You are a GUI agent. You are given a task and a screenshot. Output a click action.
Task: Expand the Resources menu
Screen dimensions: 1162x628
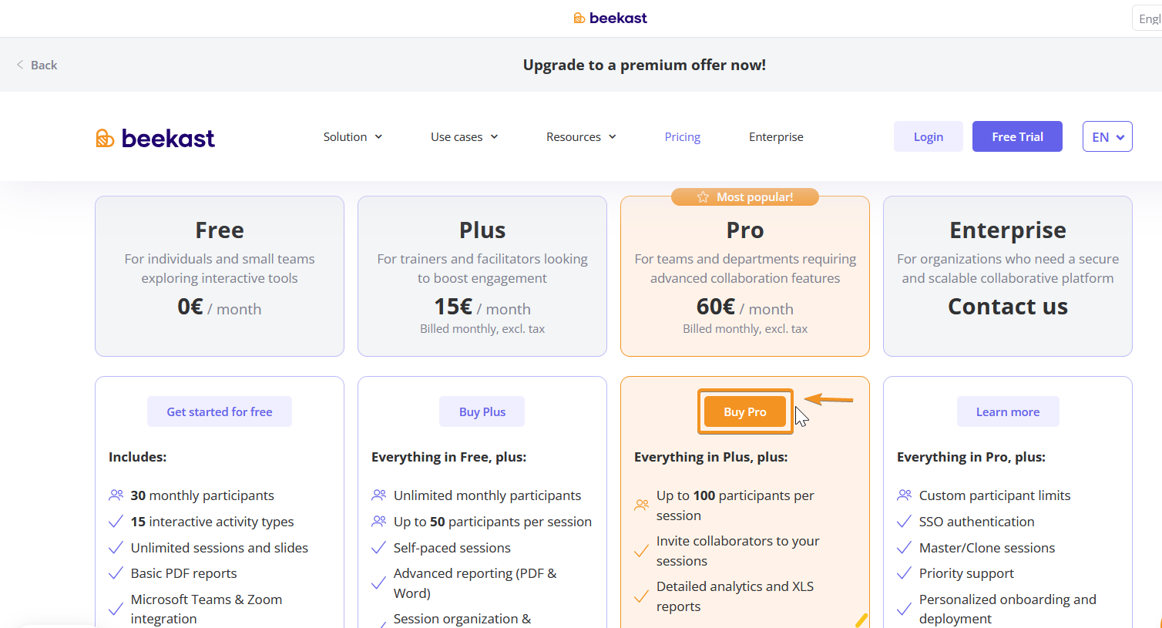[x=581, y=137]
